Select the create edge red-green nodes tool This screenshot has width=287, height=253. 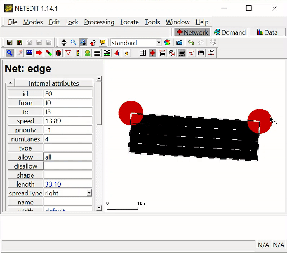pyautogui.click(x=48, y=53)
